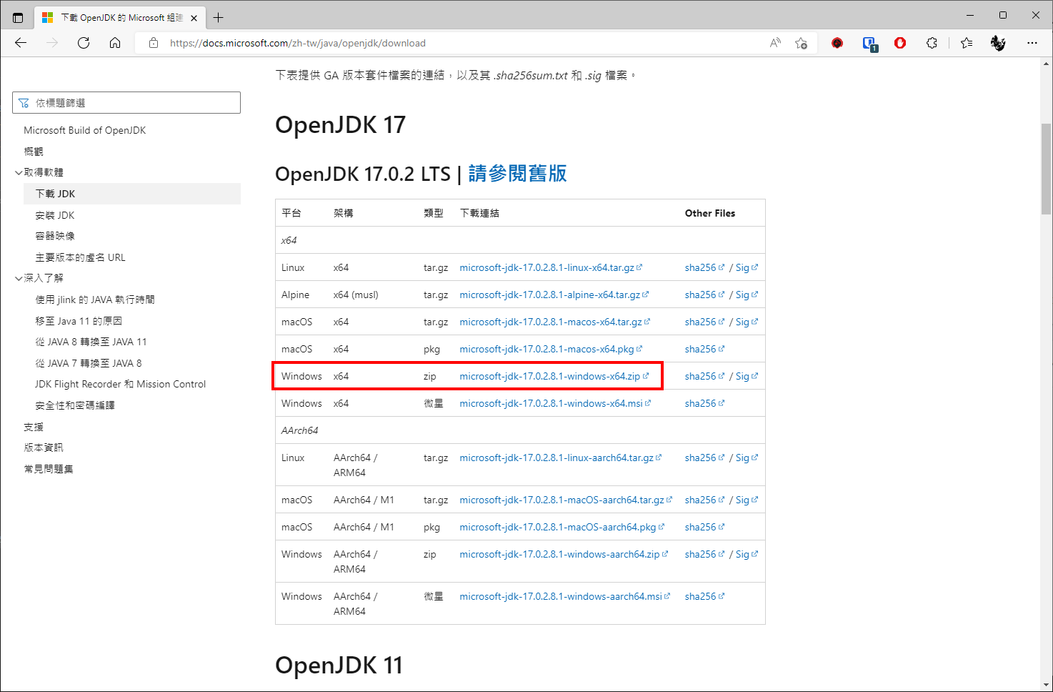Open 安裝 JDK sidebar item
This screenshot has width=1053, height=692.
coord(55,215)
